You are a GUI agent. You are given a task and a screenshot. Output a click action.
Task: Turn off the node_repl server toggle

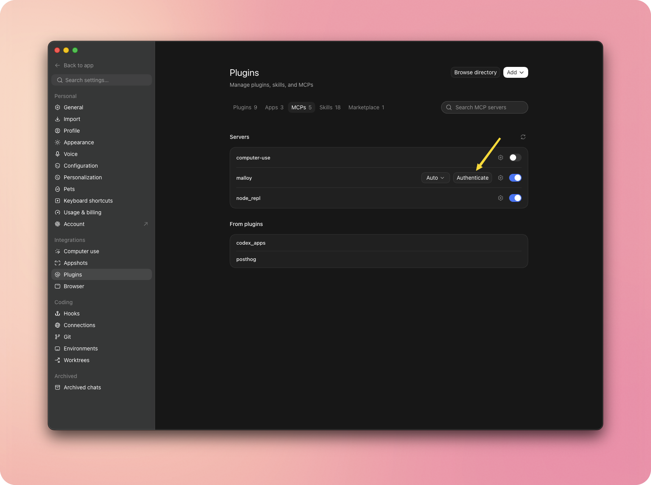(x=515, y=198)
